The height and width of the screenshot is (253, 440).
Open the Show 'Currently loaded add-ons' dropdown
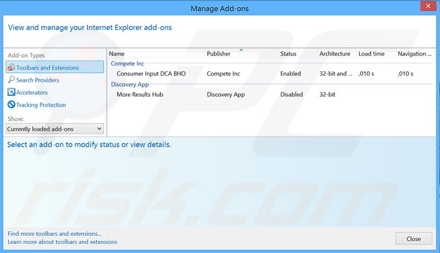tap(55, 129)
